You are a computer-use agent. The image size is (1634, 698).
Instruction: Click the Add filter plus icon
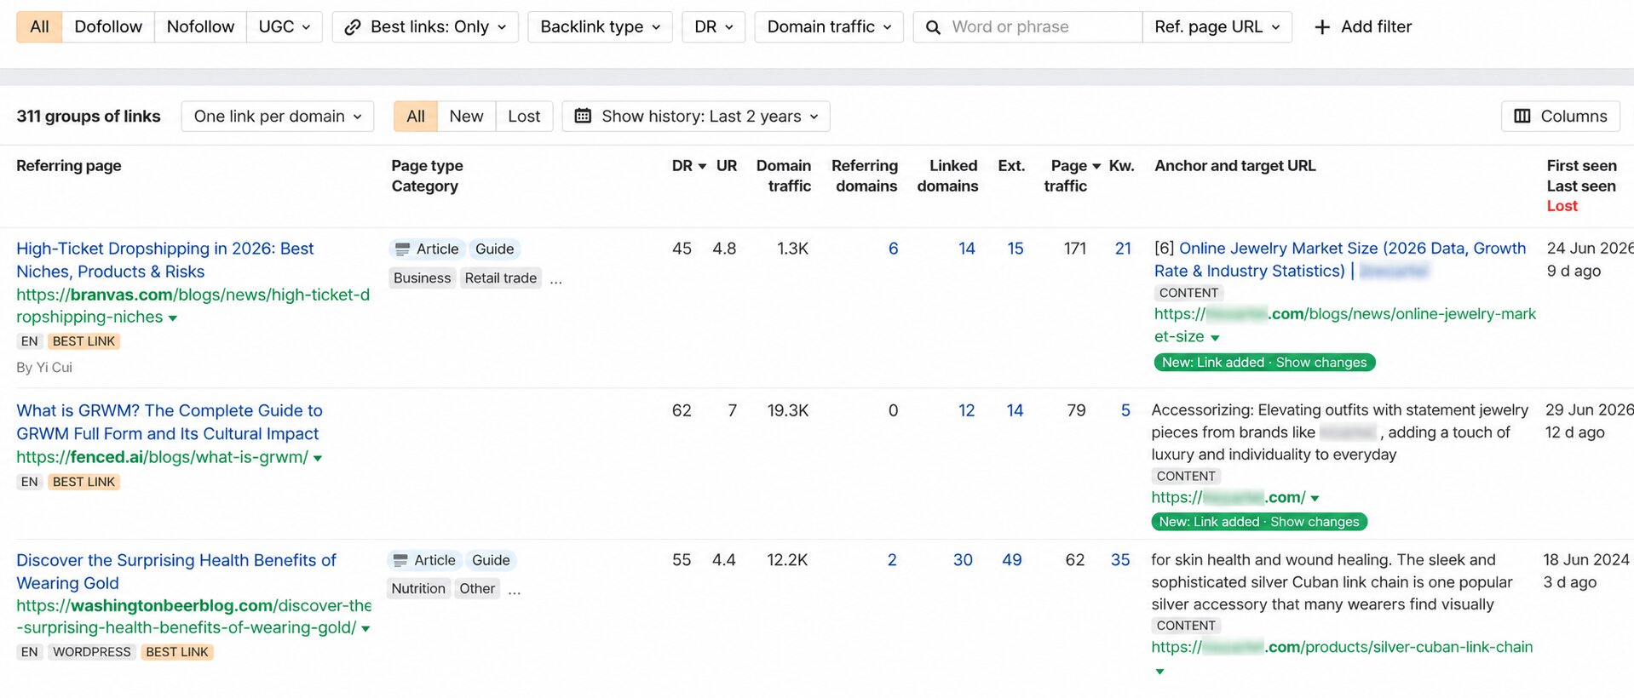point(1322,27)
